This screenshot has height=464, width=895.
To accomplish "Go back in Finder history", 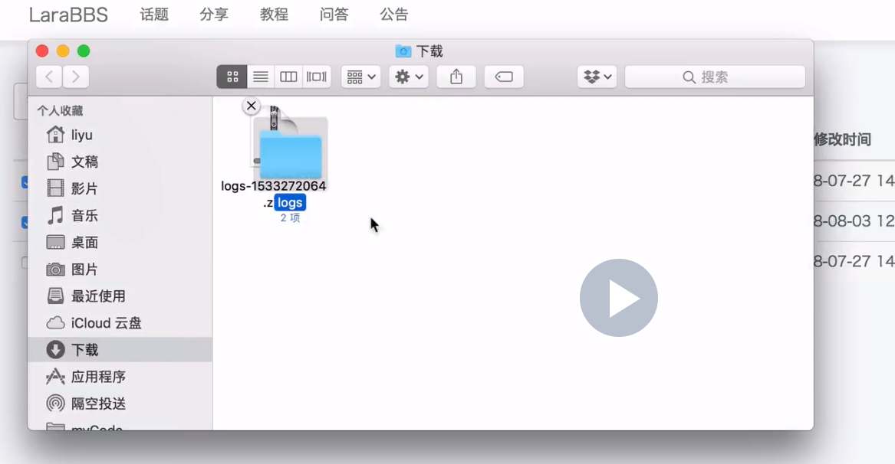I will pyautogui.click(x=49, y=77).
